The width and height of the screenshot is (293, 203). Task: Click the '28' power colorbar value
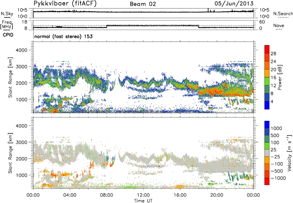point(273,53)
